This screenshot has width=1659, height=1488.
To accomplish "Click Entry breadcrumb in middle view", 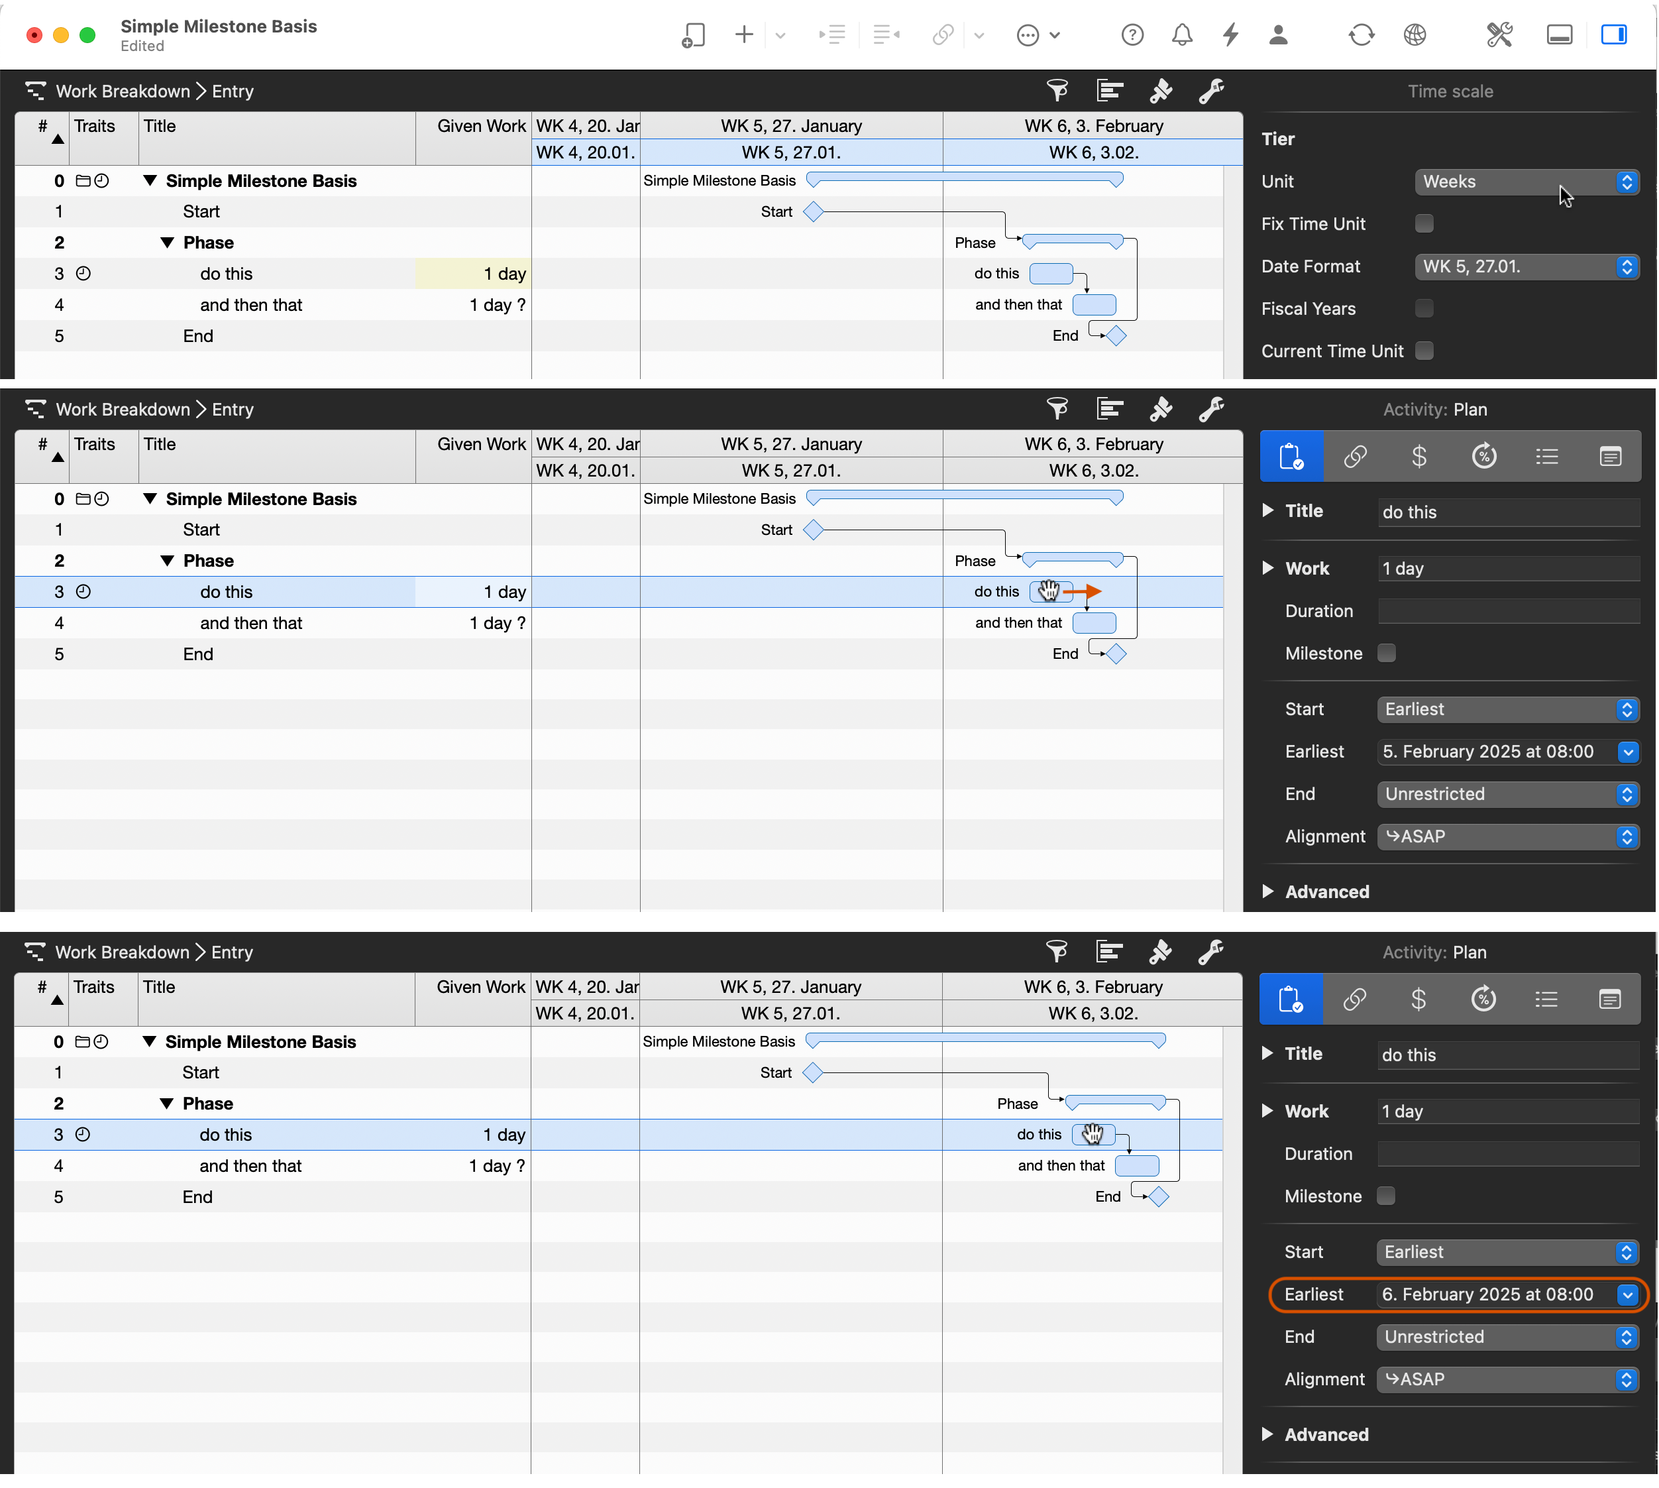I will point(233,409).
